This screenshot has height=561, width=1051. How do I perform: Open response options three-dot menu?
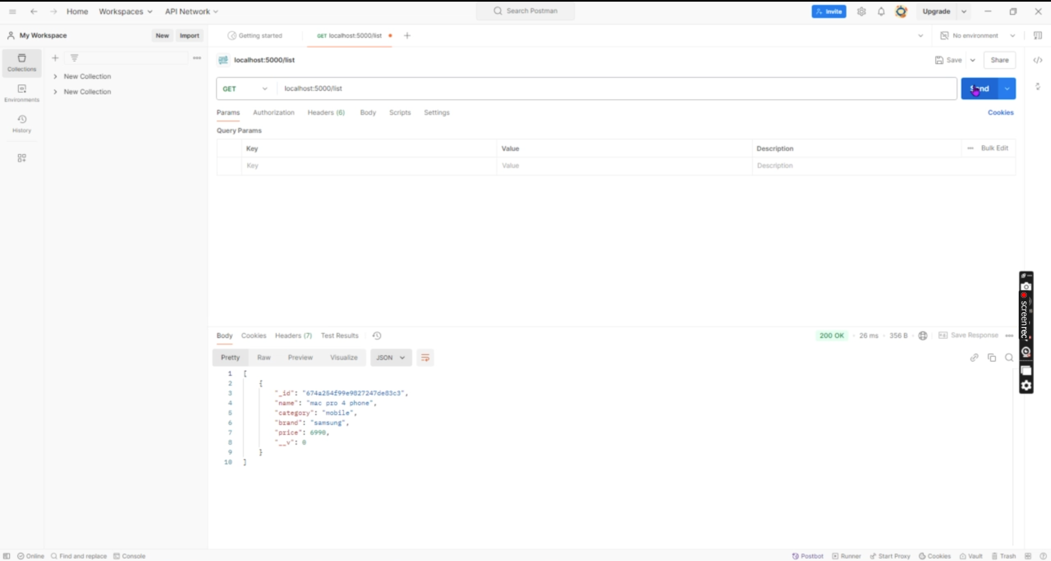click(x=1009, y=336)
